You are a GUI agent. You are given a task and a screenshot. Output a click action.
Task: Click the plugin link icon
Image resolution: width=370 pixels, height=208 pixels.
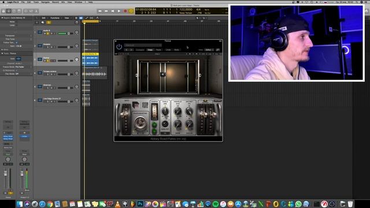coord(217,50)
